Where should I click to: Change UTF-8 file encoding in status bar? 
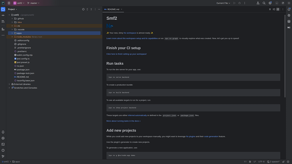coord(261,162)
